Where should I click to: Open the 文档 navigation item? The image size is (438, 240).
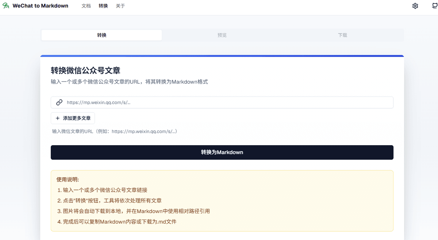[x=86, y=6]
